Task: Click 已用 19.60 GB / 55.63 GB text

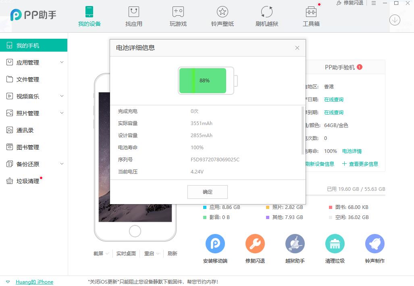Action: coord(356,189)
